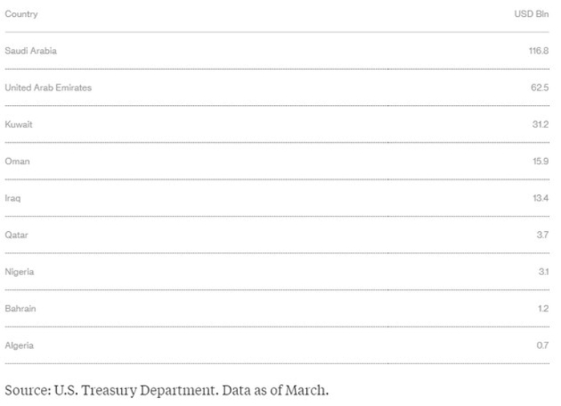Click the Qatar country cell
Image resolution: width=561 pixels, height=406 pixels.
[x=16, y=235]
